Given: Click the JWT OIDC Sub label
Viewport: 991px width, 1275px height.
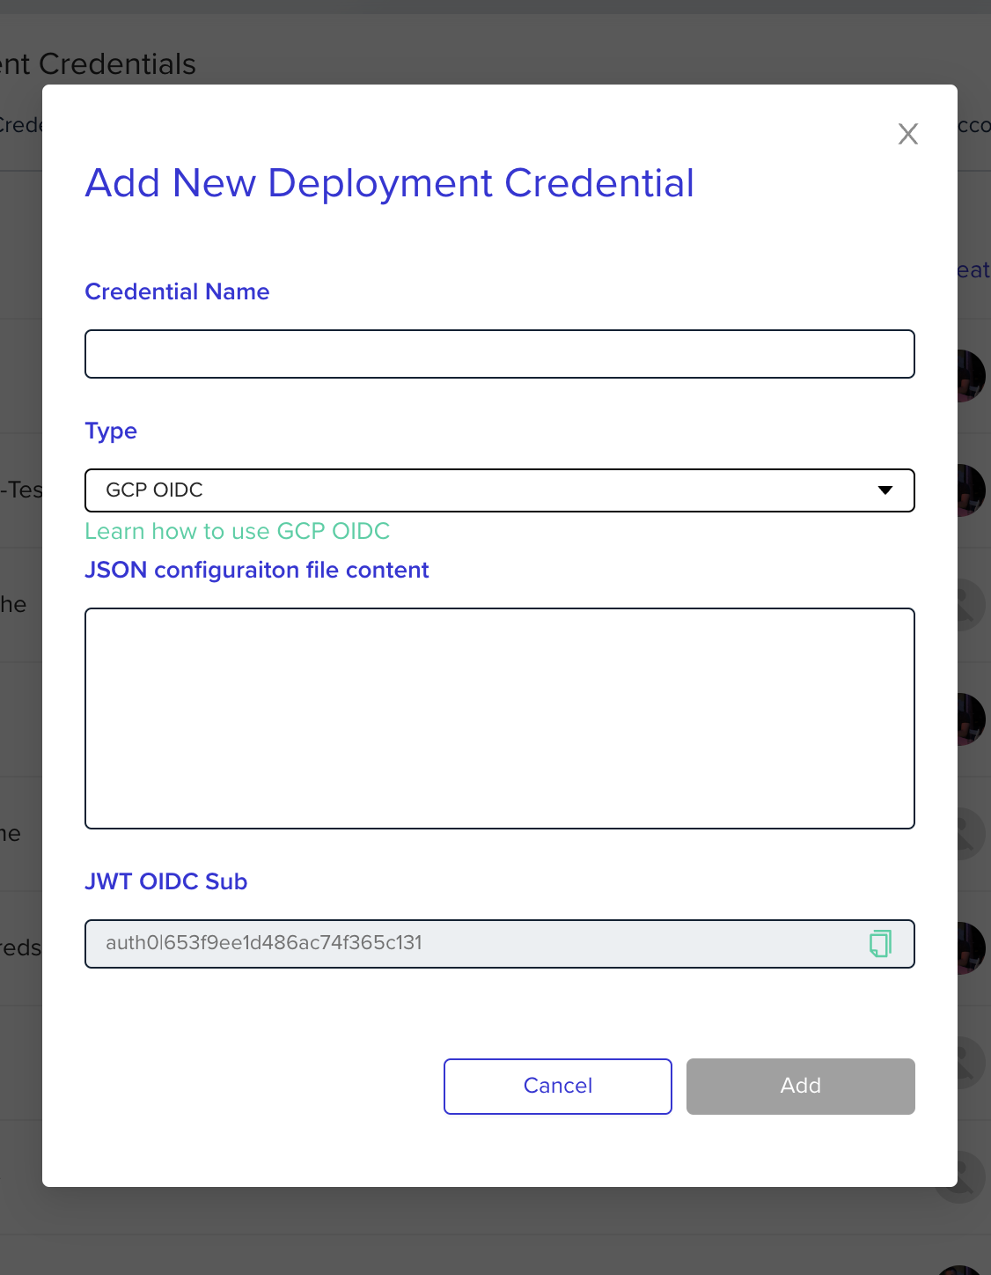Looking at the screenshot, I should click(x=166, y=881).
